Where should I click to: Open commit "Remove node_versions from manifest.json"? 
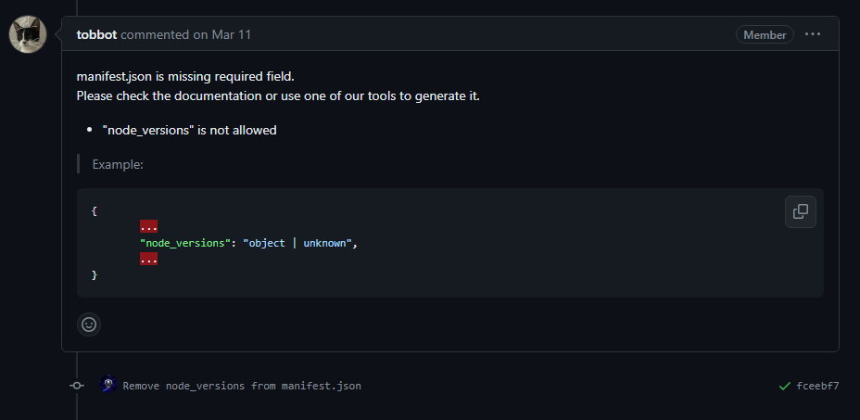point(242,386)
